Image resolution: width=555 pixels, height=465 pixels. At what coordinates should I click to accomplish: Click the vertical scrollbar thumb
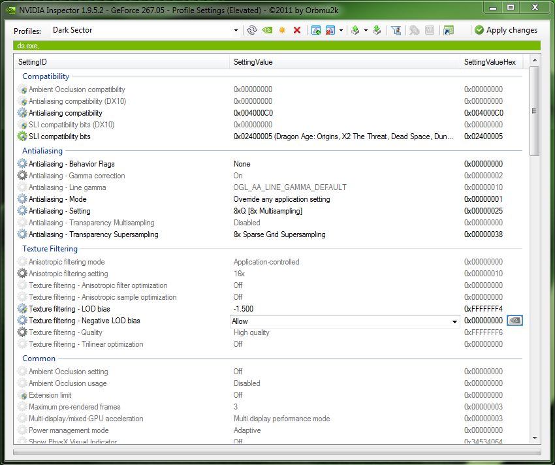(x=535, y=111)
